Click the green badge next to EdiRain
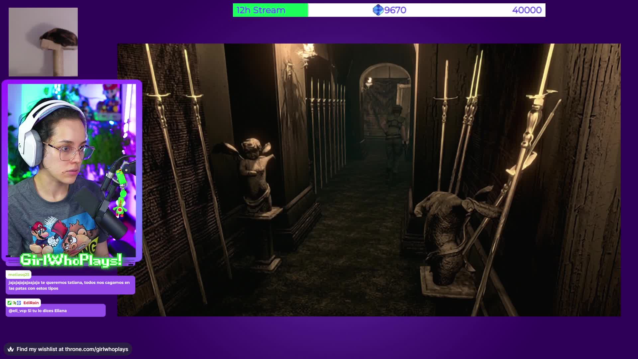This screenshot has height=359, width=638. pyautogui.click(x=9, y=303)
